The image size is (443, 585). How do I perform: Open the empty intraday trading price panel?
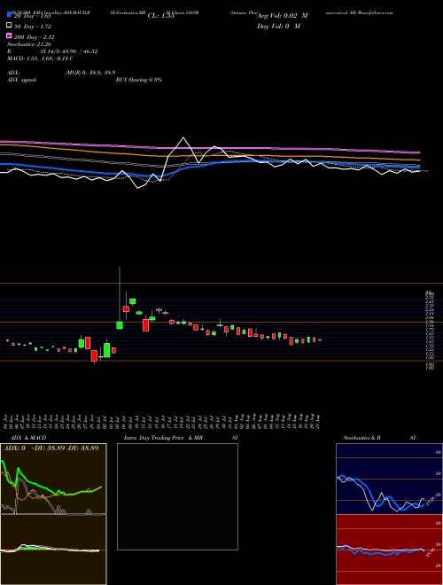click(x=177, y=496)
